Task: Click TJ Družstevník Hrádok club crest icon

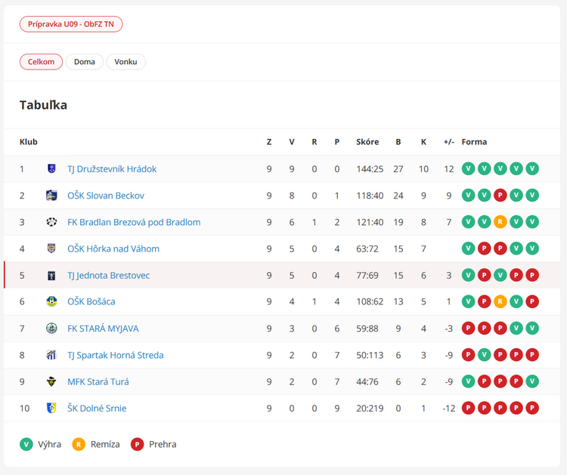Action: pyautogui.click(x=51, y=169)
